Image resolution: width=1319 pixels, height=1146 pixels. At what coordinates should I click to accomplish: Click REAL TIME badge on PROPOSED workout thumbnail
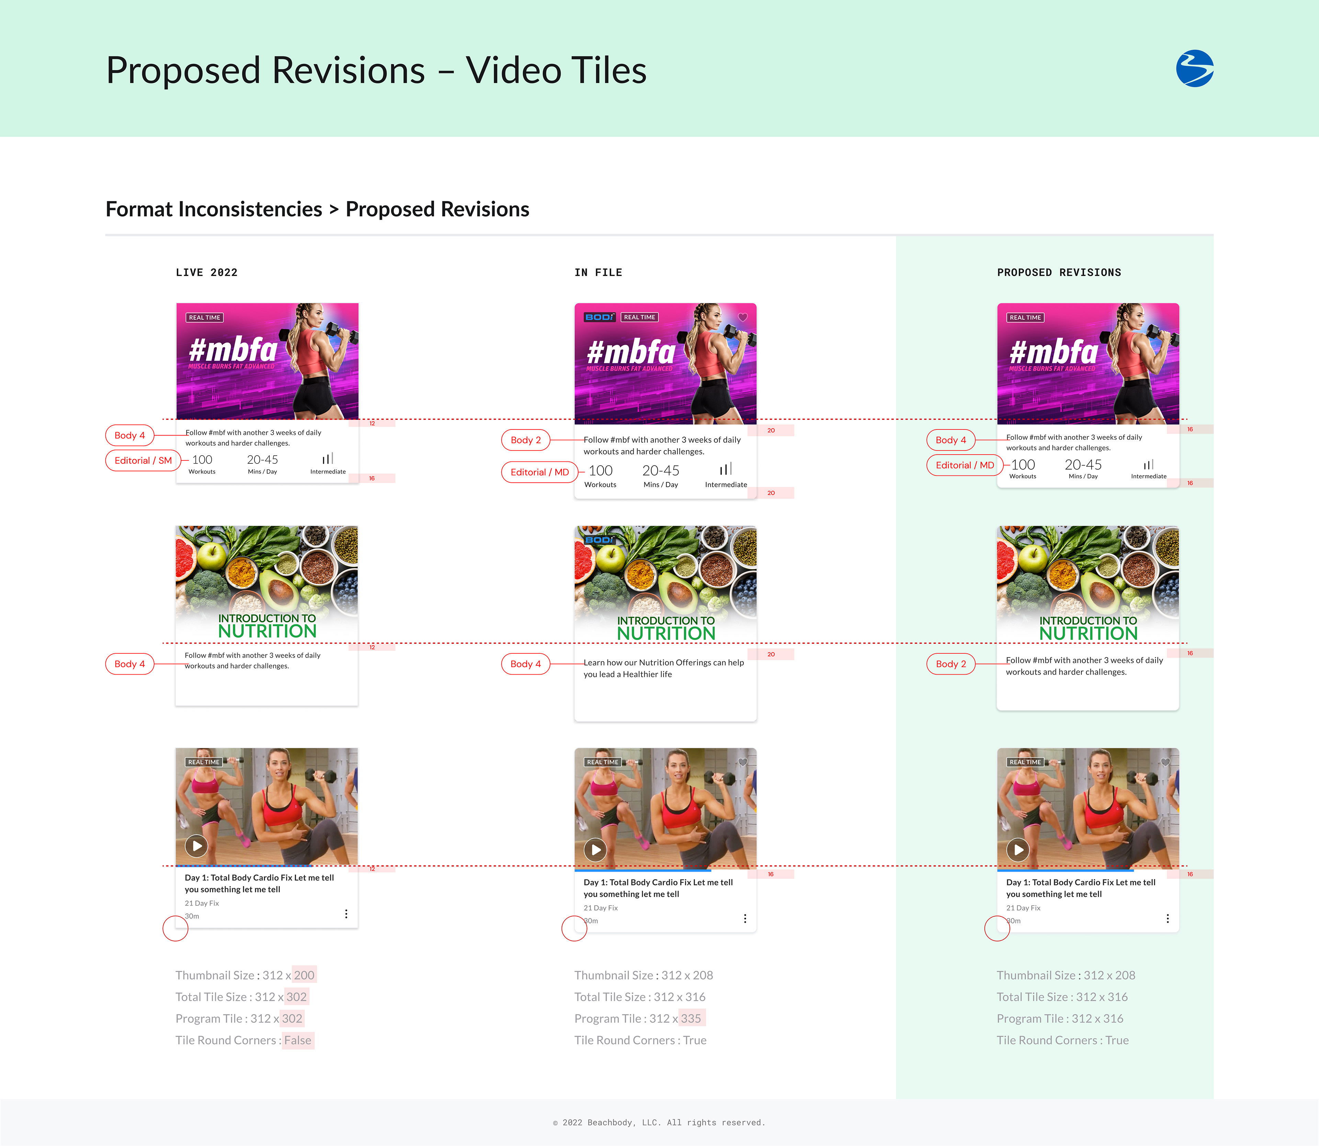(x=1025, y=762)
